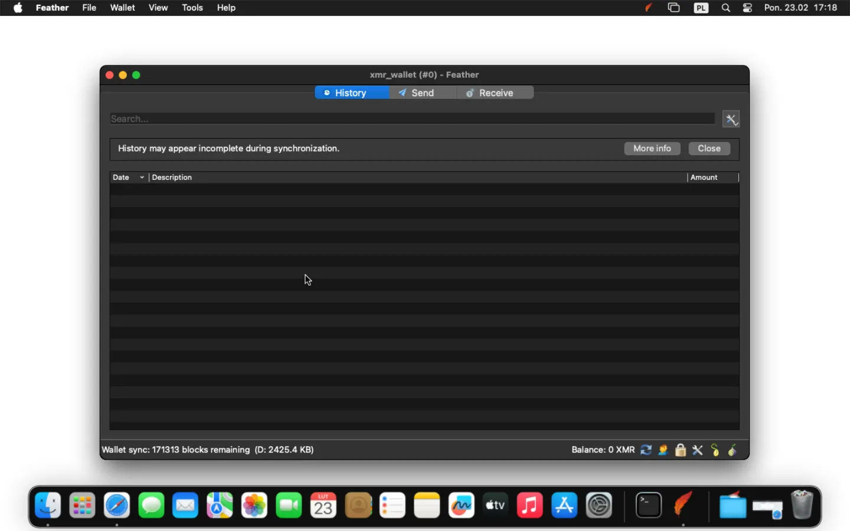Open the date and time in menu bar
Viewport: 850px width, 531px height.
pos(801,8)
